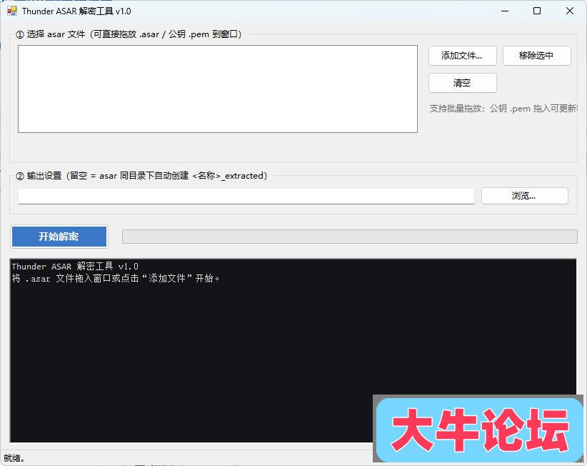Focus the output directory text field
This screenshot has height=466, width=587.
(246, 196)
